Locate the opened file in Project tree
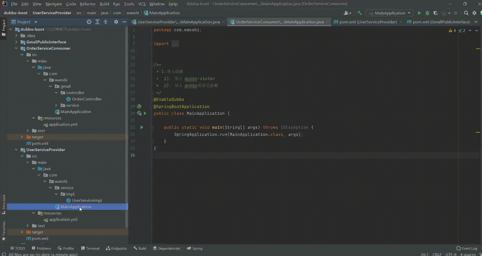482x256 pixels. [89, 22]
